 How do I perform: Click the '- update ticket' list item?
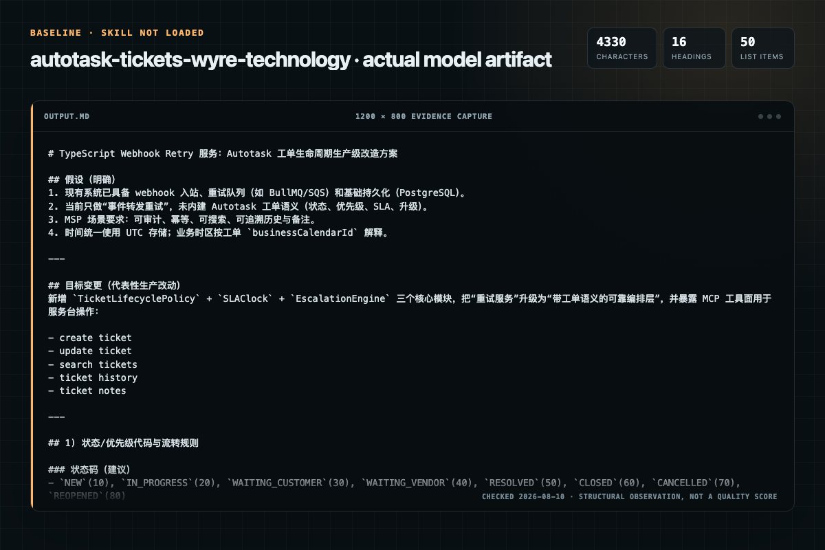tap(90, 351)
